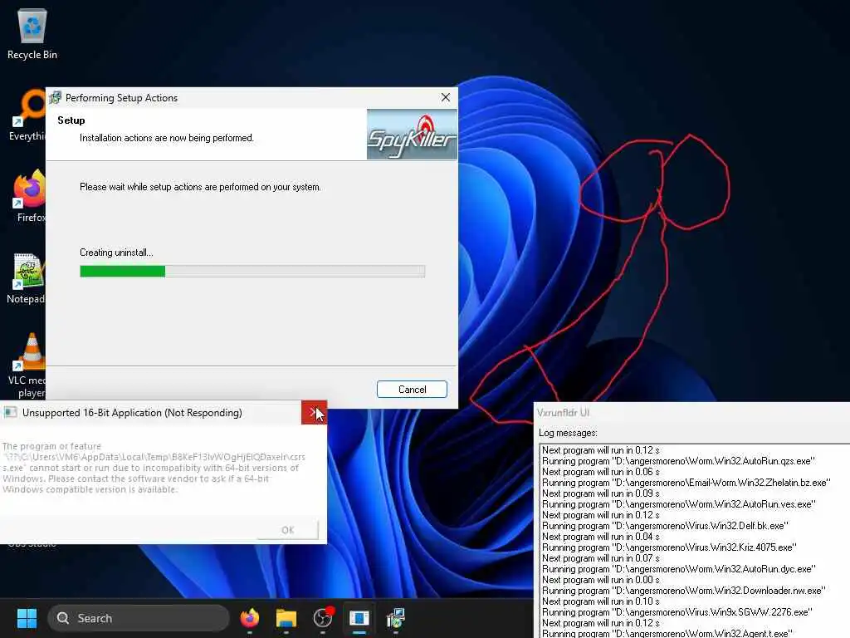The image size is (850, 638).
Task: Click "Please wait while setup actions are performed" text
Action: click(x=200, y=187)
